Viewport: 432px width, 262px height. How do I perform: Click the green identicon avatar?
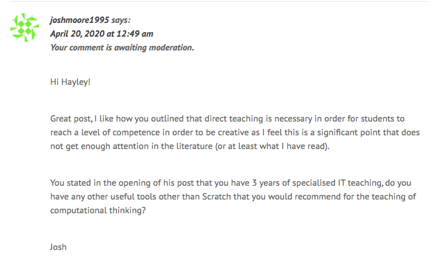25,27
